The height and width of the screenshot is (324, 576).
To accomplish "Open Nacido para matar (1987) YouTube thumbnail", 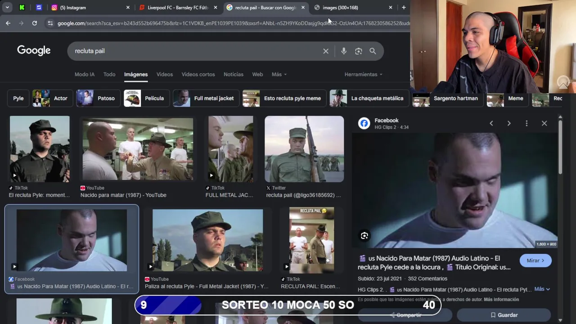I will tap(138, 149).
